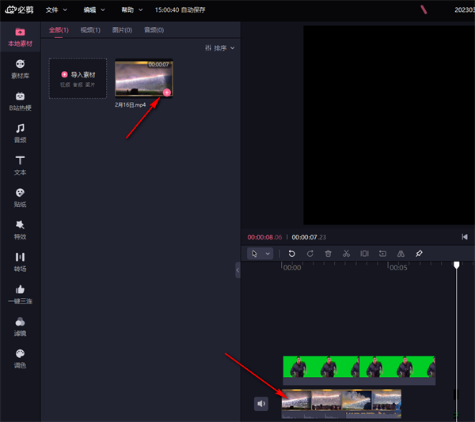Expand the pointer tool dropdown arrow
The image size is (475, 422).
point(268,254)
